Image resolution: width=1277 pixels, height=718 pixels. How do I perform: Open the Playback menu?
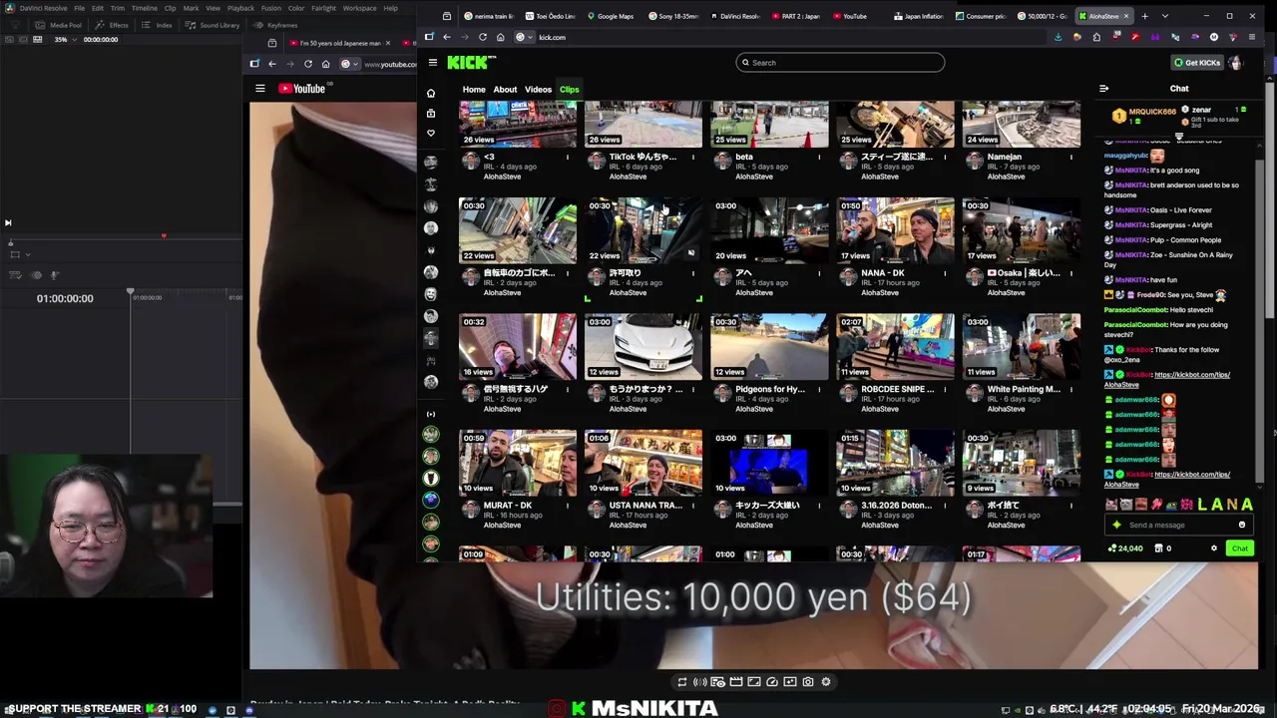click(240, 8)
